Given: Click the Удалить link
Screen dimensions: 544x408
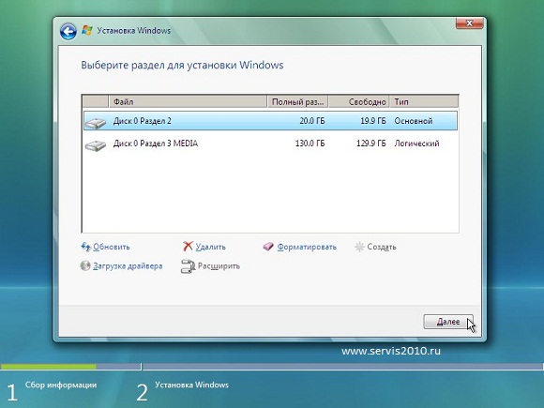Looking at the screenshot, I should [x=211, y=247].
